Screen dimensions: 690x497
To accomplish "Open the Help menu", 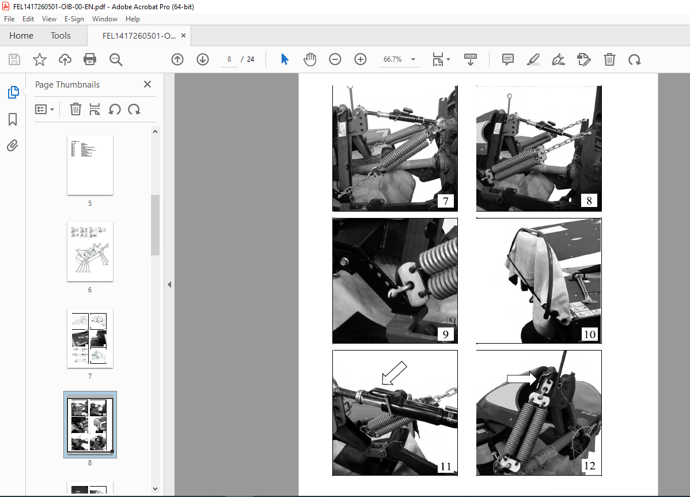I will click(132, 19).
